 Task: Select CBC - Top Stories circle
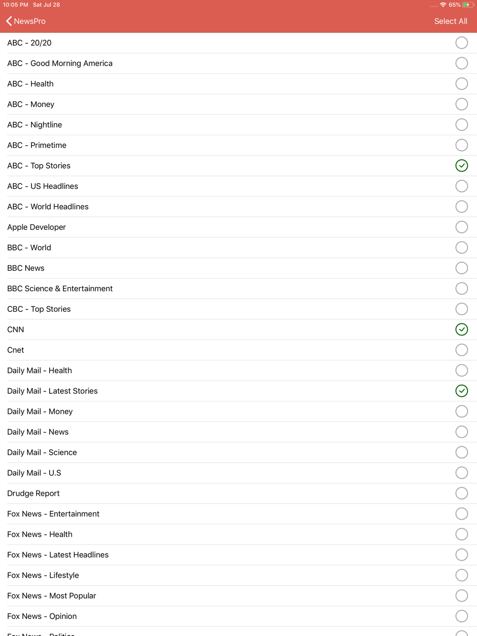461,309
